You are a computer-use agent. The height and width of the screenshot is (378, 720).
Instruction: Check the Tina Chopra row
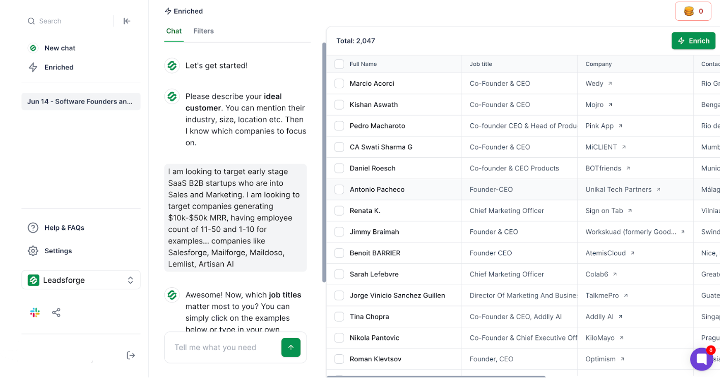pyautogui.click(x=339, y=317)
